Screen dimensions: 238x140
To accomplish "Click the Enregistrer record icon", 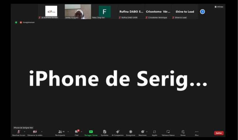I will click(130, 132).
